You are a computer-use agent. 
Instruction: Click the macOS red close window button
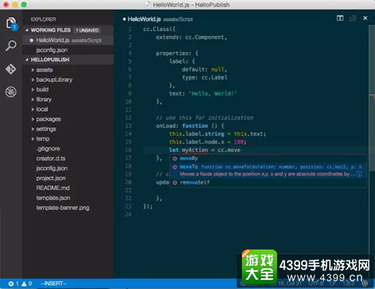[5, 5]
